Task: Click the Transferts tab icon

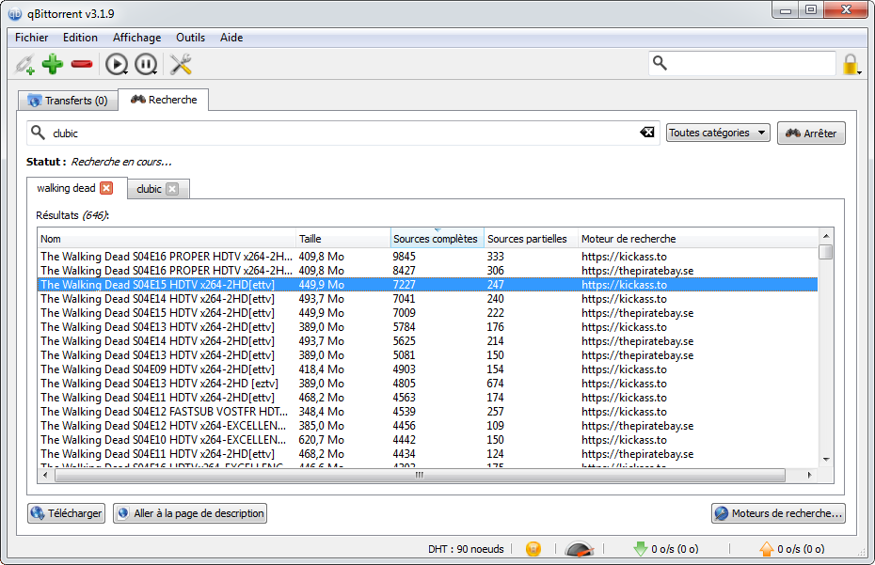Action: 34,101
